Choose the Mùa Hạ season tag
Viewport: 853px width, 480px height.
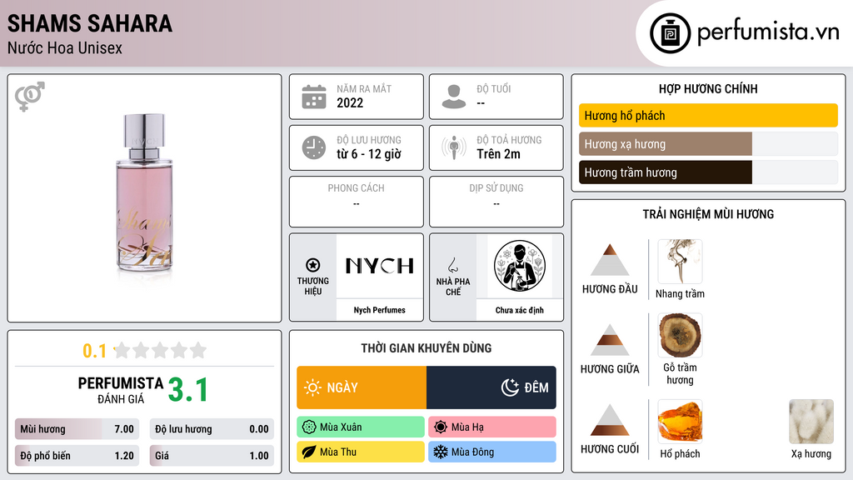point(492,427)
